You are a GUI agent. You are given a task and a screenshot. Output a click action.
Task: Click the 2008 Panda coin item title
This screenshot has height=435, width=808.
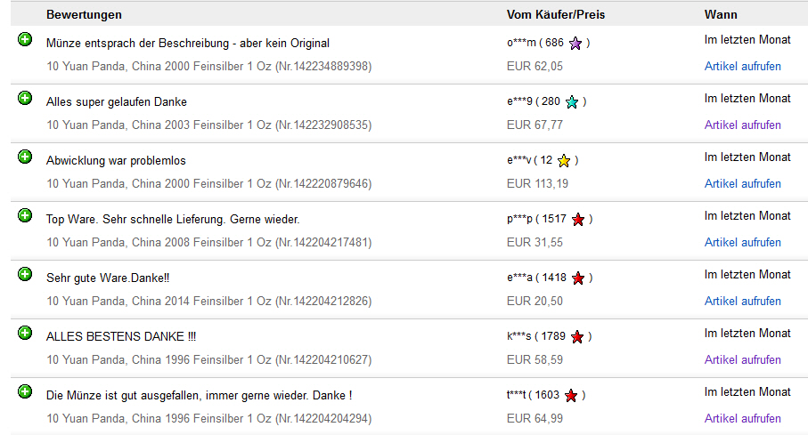point(208,243)
